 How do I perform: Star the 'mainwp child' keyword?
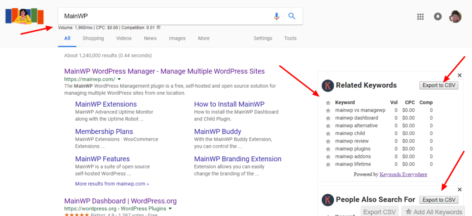[328, 133]
